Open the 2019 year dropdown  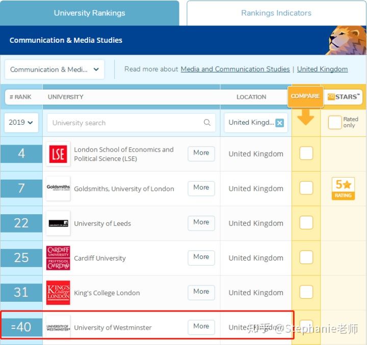pyautogui.click(x=21, y=123)
